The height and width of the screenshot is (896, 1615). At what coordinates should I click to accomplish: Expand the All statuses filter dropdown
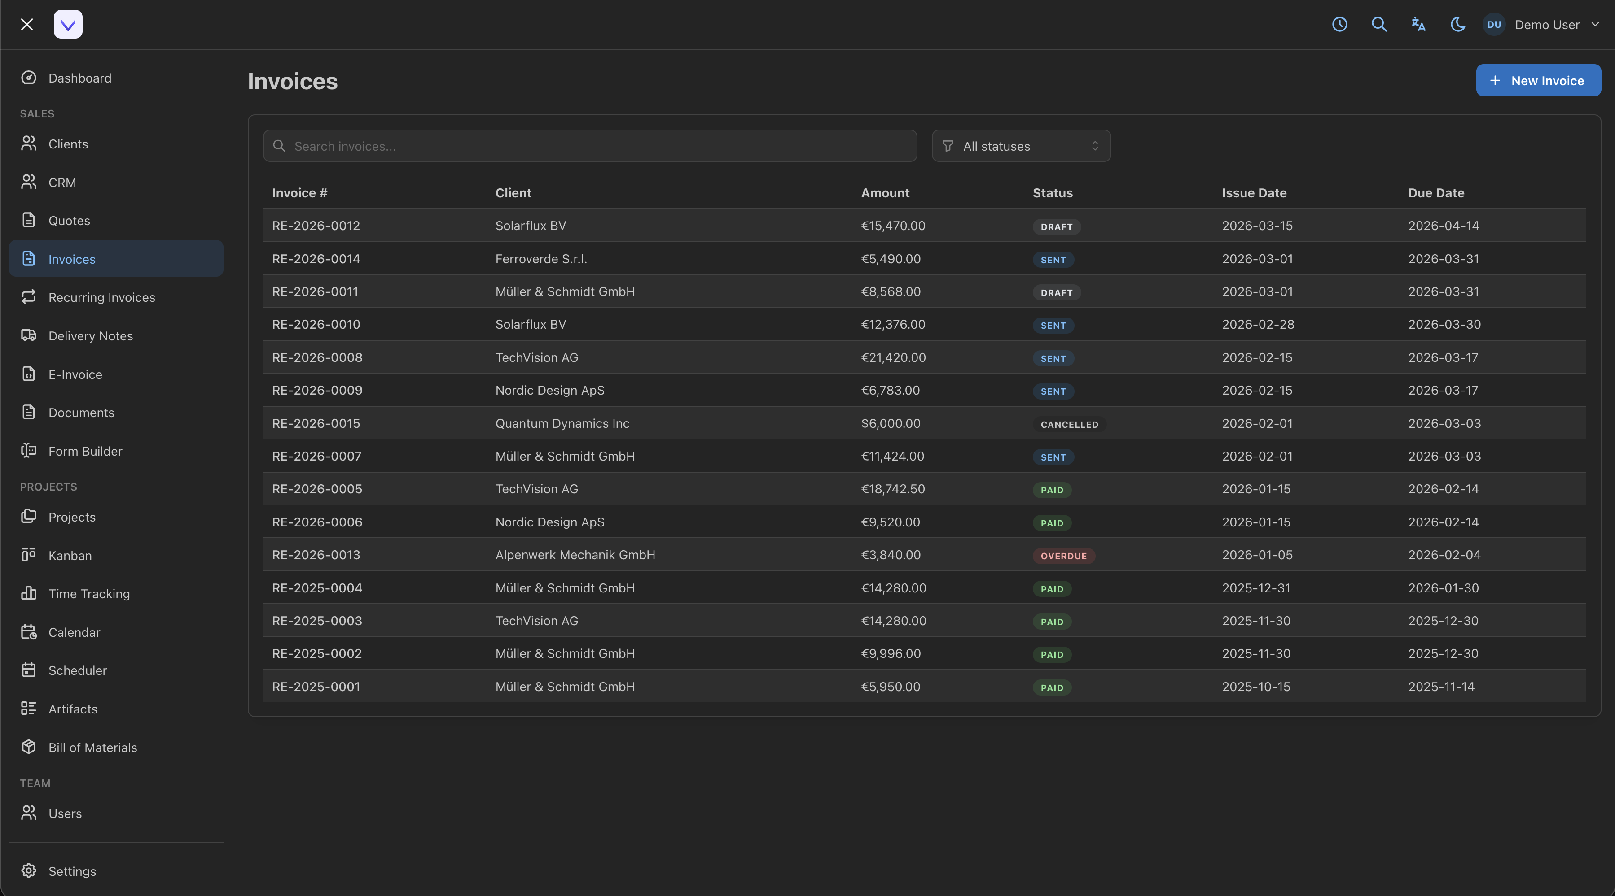(1021, 146)
